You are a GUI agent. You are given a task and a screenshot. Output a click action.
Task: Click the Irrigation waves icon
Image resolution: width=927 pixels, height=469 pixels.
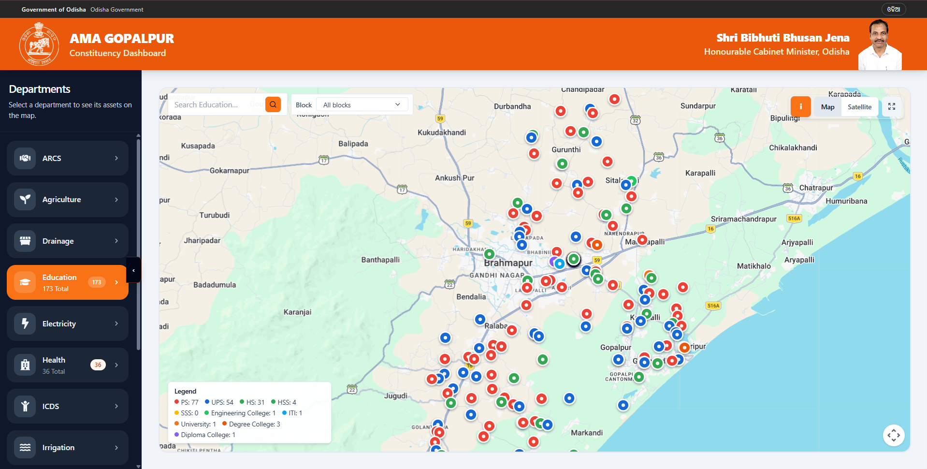pyautogui.click(x=25, y=448)
